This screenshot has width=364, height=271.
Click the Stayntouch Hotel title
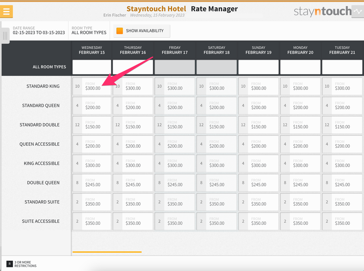156,9
